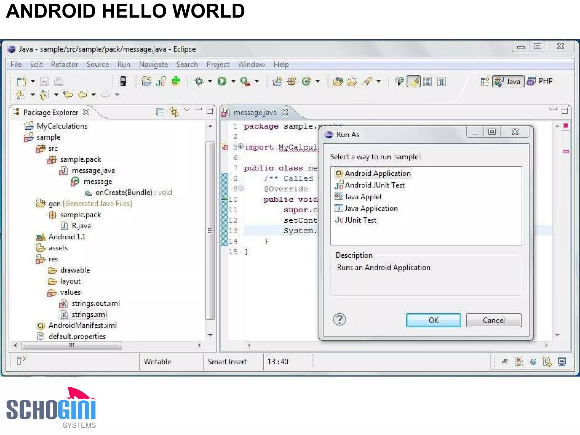580x435 pixels.
Task: Switch to the PHP perspective
Action: point(540,81)
